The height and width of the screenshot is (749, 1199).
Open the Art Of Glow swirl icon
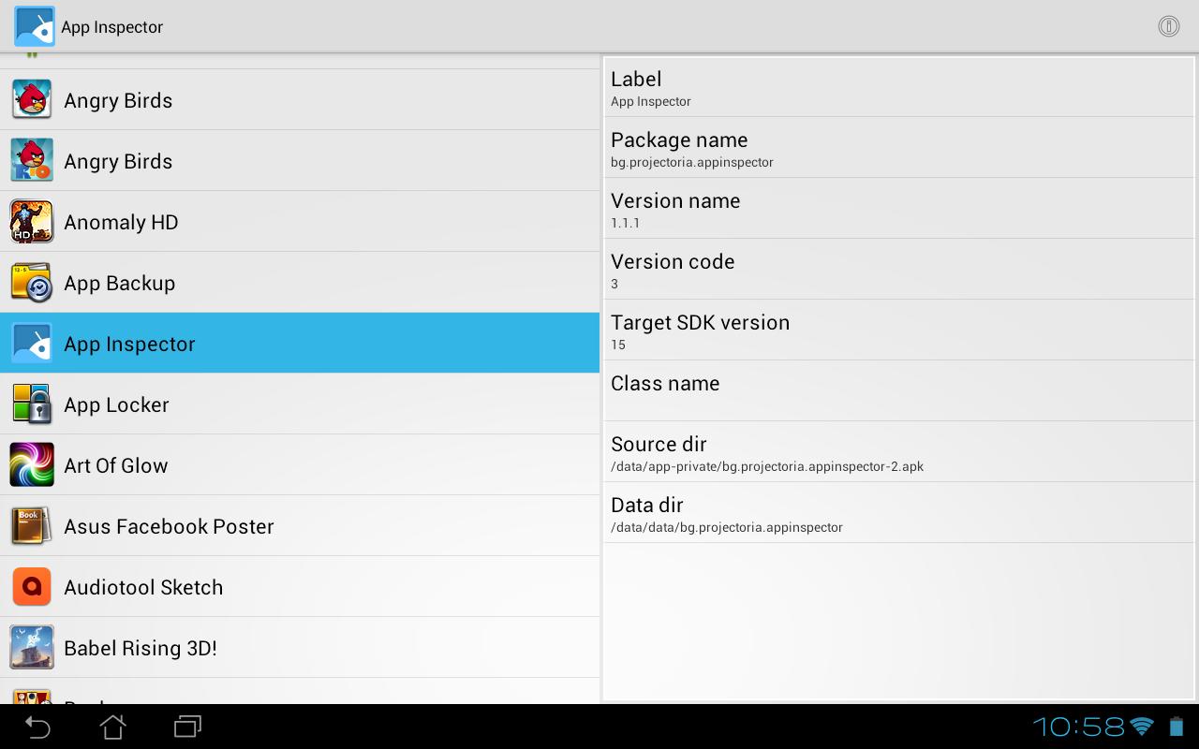pyautogui.click(x=32, y=464)
